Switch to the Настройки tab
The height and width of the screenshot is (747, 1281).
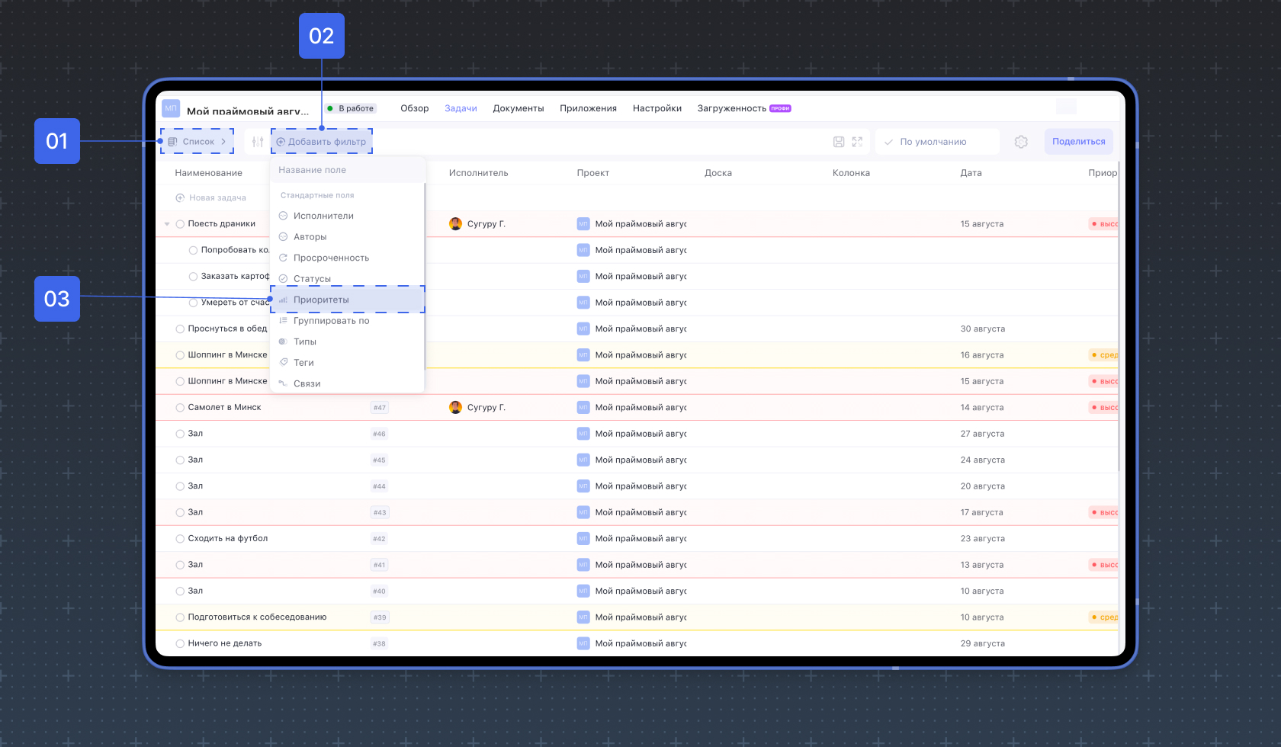(657, 108)
